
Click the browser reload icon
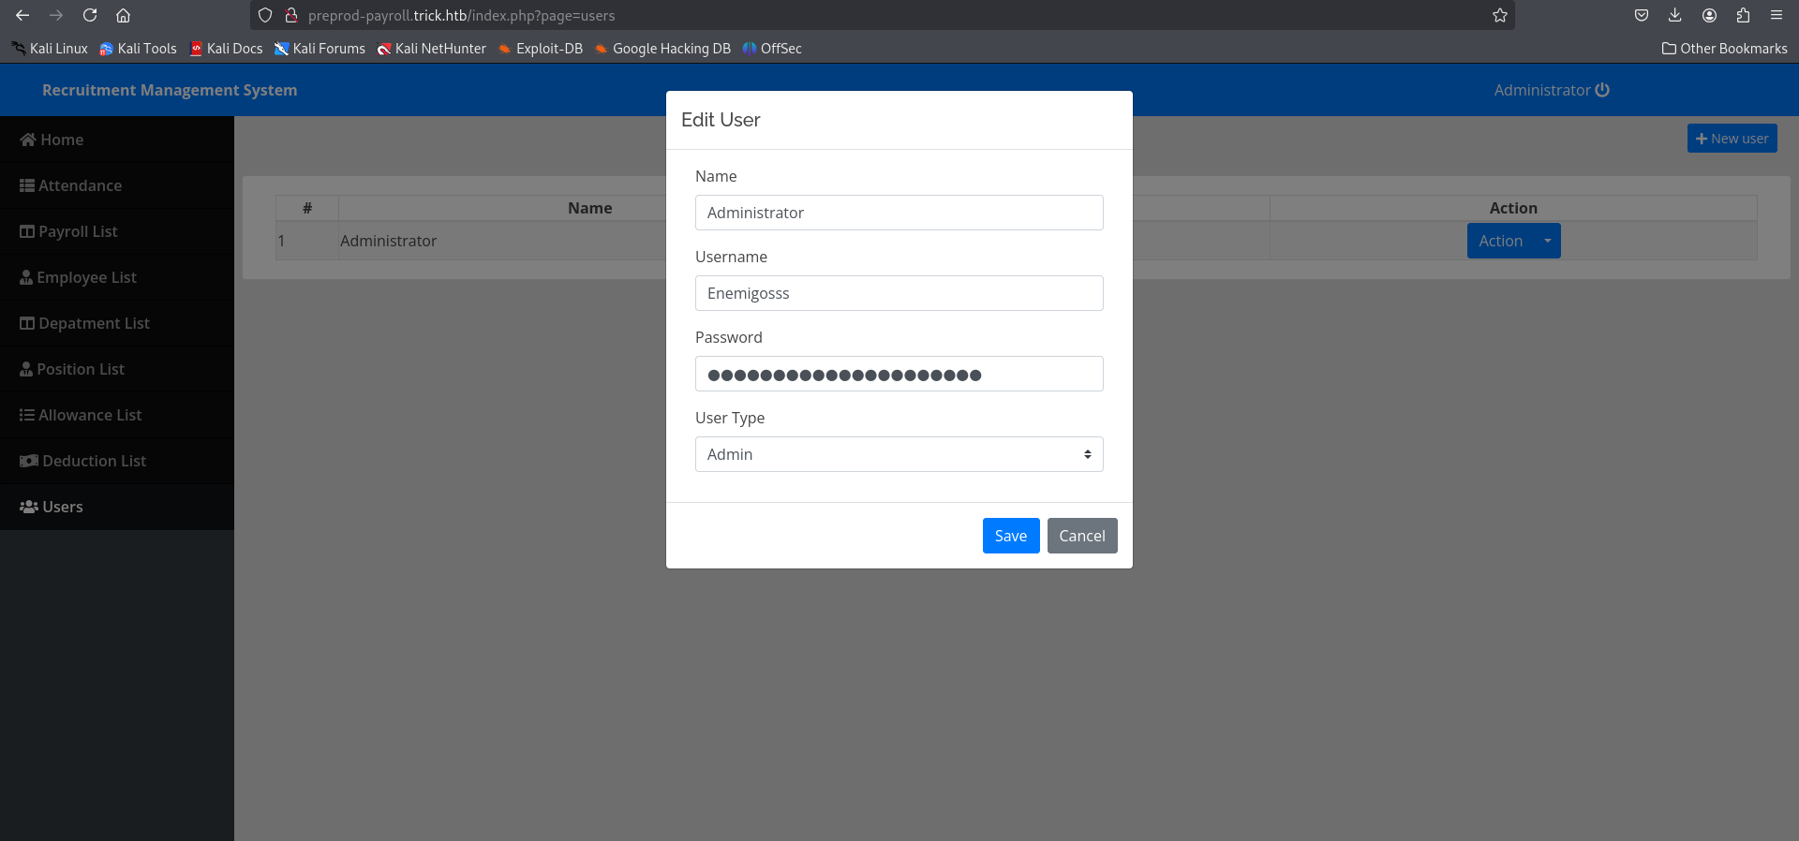pyautogui.click(x=90, y=15)
